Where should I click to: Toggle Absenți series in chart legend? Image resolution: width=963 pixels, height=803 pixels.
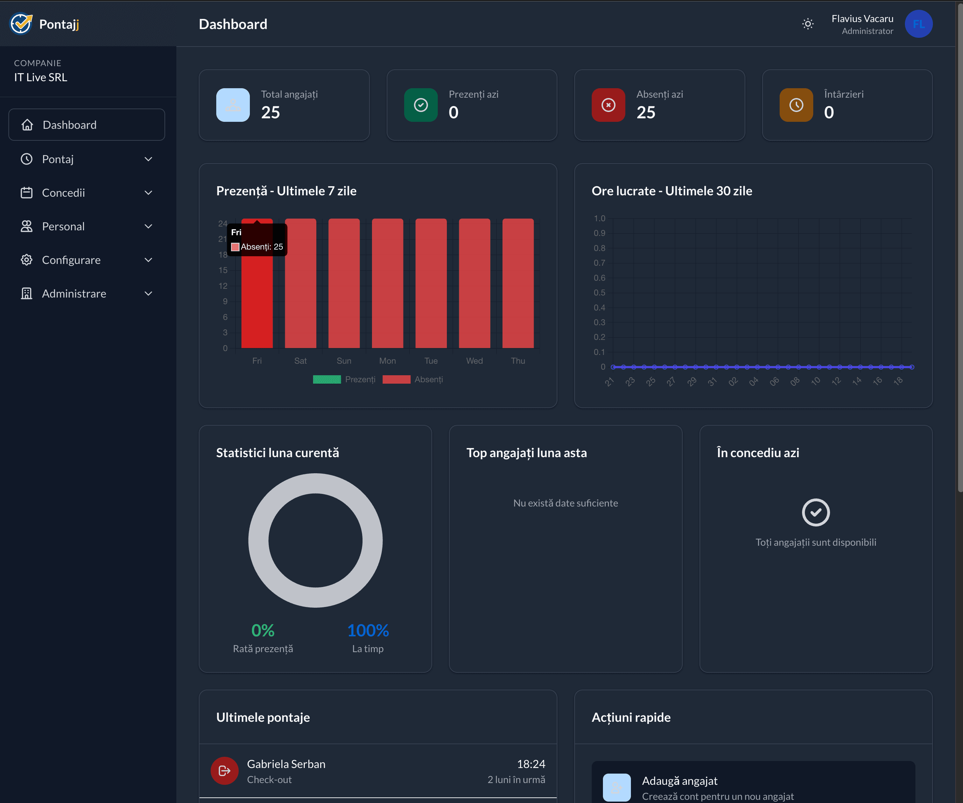(x=413, y=379)
